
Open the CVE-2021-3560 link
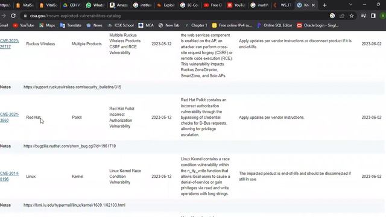[x=10, y=118]
